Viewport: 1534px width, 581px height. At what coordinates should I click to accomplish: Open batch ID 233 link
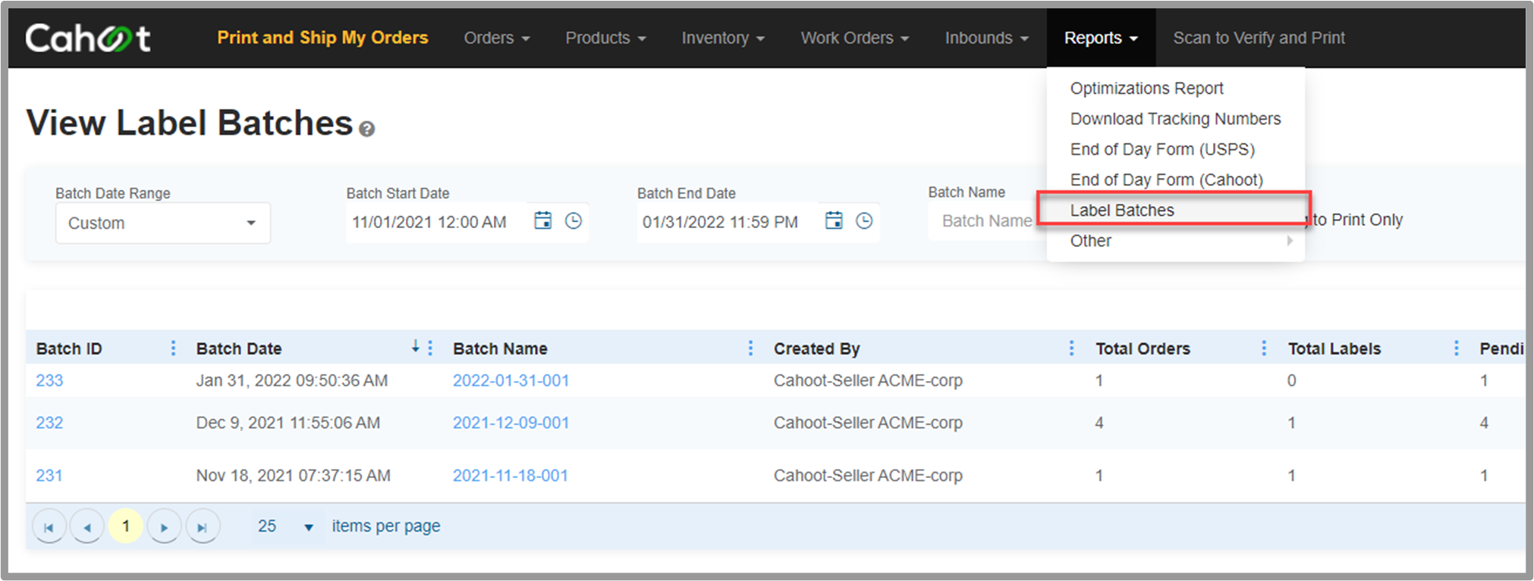[x=49, y=380]
